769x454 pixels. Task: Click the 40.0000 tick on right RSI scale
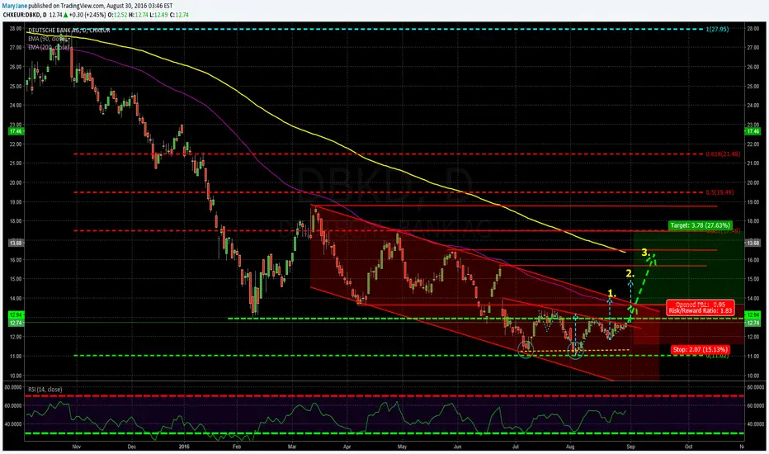coord(755,424)
